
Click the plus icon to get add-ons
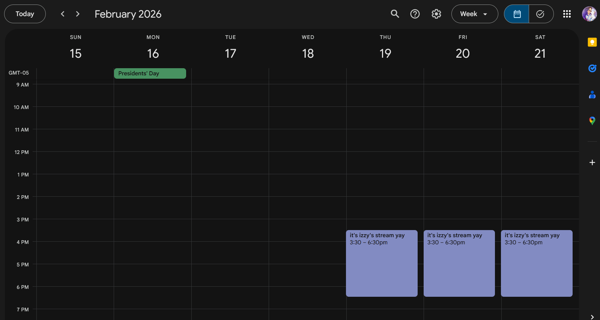point(592,162)
